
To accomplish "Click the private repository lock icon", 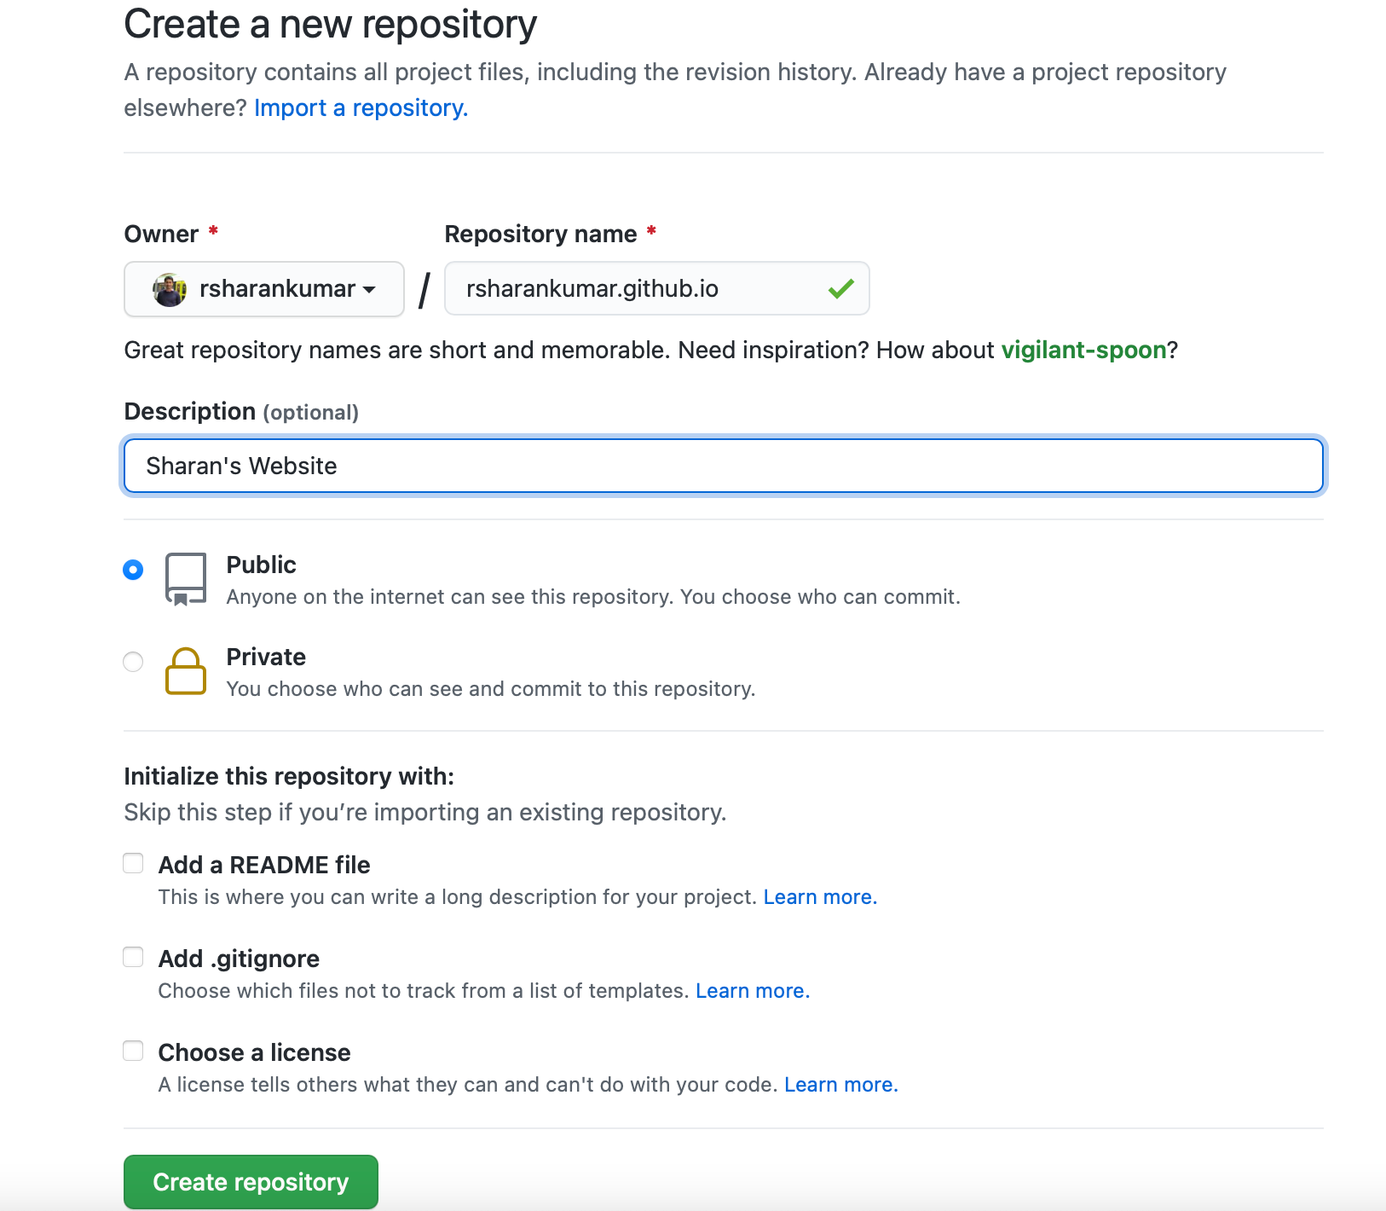I will coord(185,671).
